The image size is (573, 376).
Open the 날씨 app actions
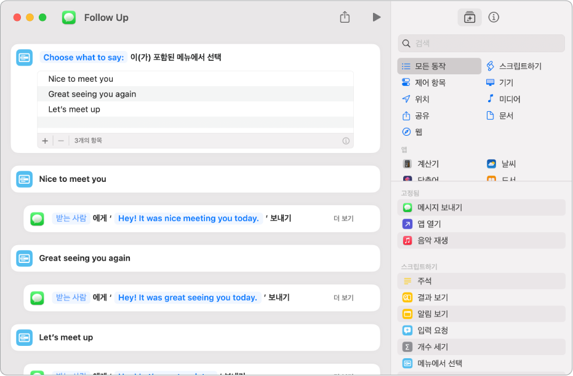[x=501, y=164]
